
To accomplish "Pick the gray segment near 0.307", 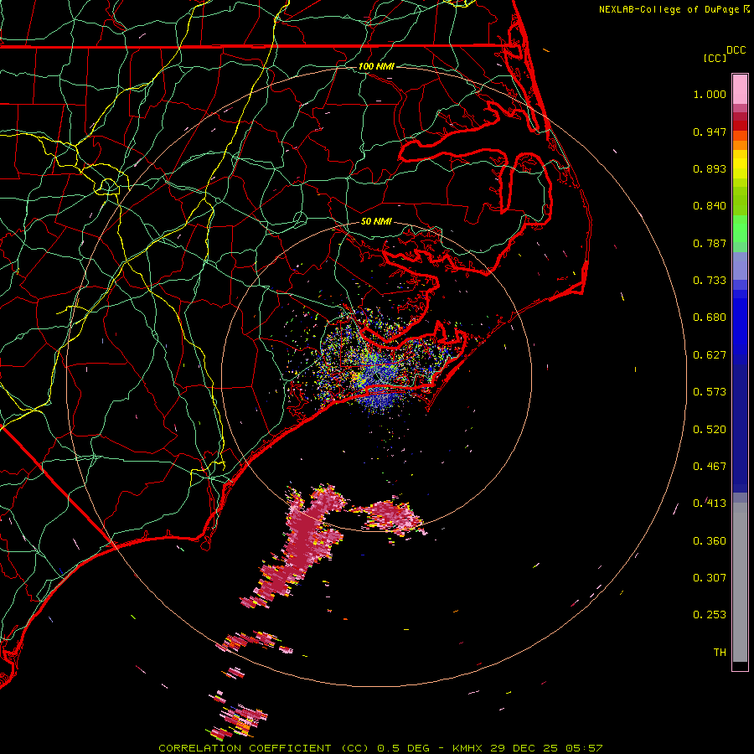I will [x=740, y=582].
